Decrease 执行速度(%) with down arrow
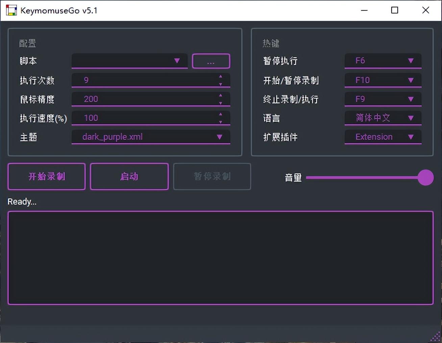Image resolution: width=442 pixels, height=343 pixels. [220, 122]
